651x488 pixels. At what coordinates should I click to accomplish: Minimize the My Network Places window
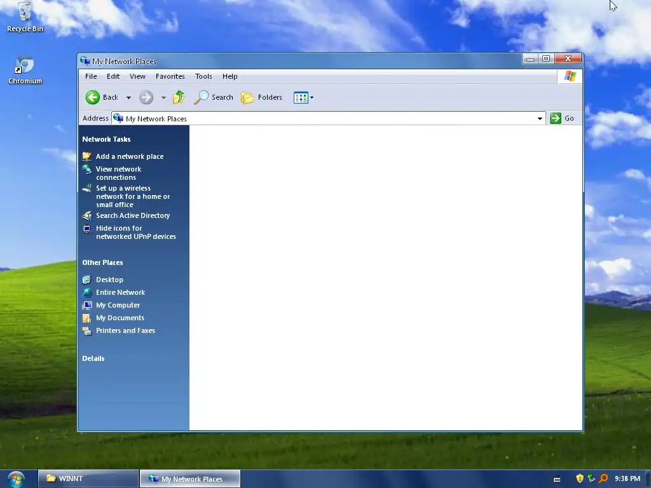(530, 59)
